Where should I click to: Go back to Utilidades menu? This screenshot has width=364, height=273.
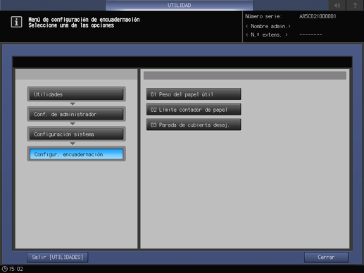click(76, 94)
